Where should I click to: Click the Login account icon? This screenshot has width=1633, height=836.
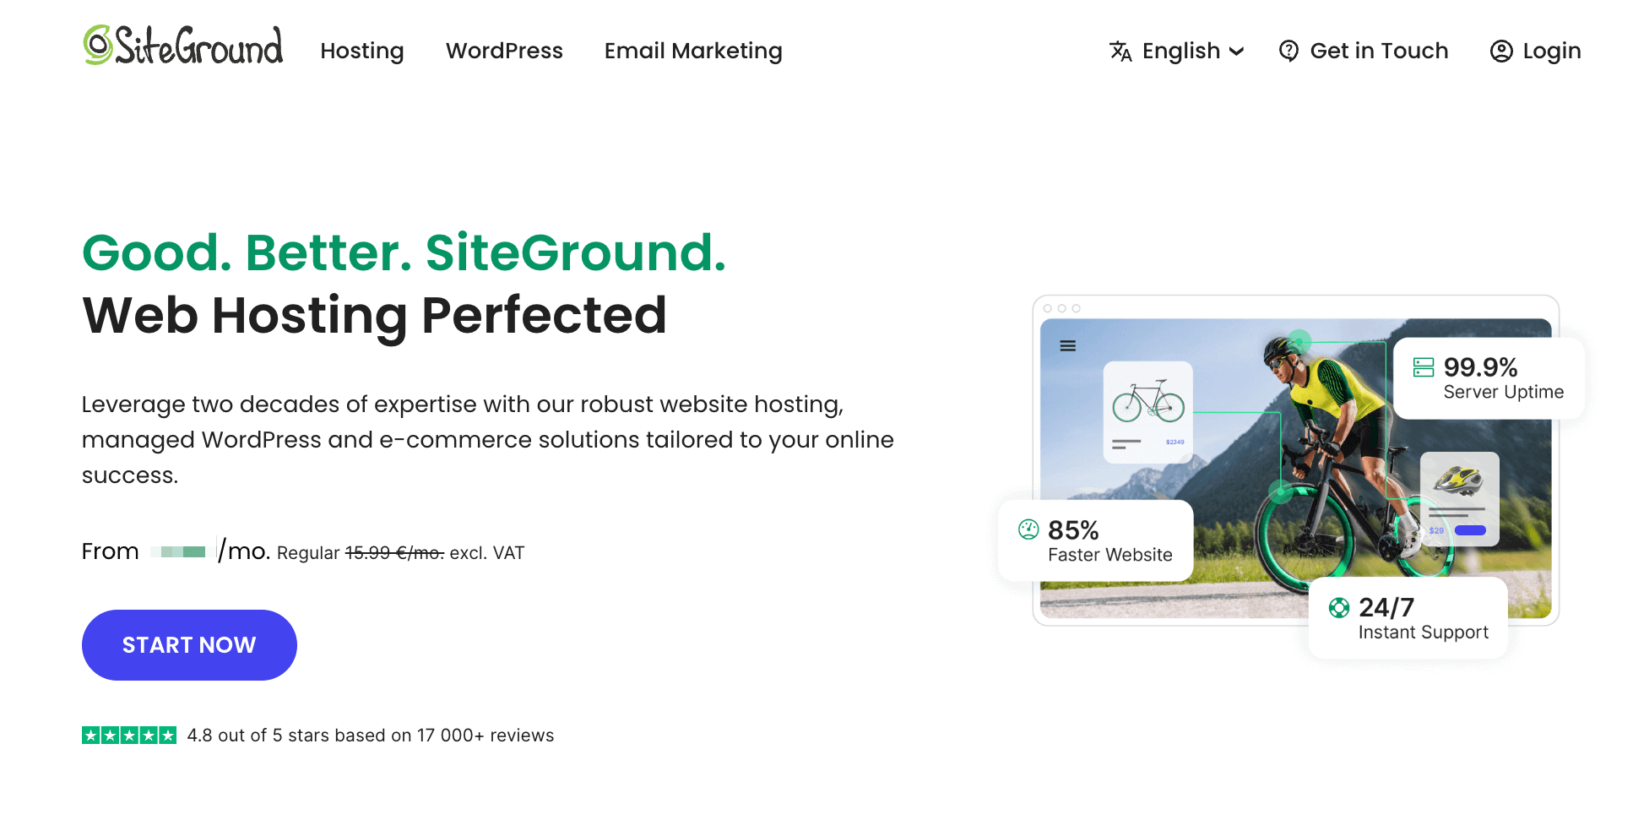pyautogui.click(x=1501, y=52)
